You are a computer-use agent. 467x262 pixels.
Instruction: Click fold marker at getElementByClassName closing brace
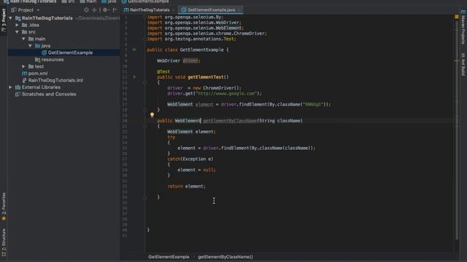point(145,197)
